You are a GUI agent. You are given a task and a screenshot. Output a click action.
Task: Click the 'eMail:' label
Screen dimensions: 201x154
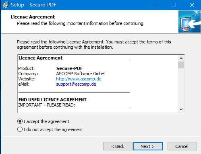click(24, 84)
